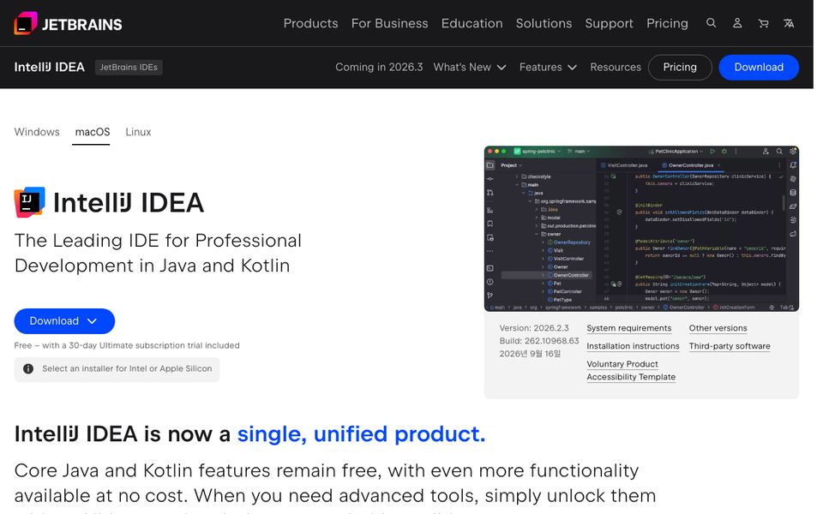Open the System requirements link

[628, 328]
